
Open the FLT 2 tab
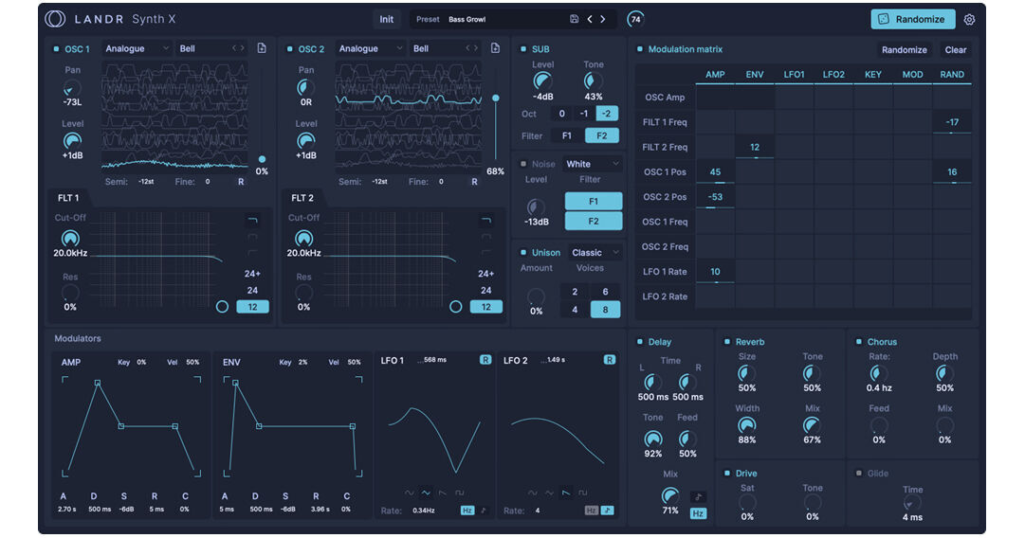[302, 198]
